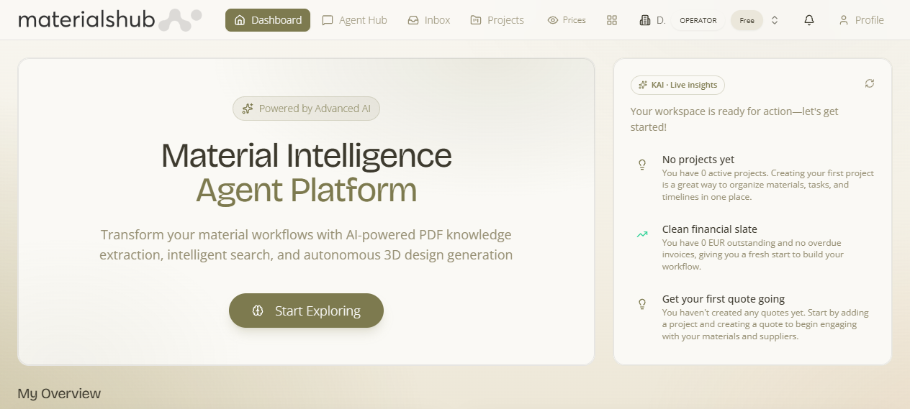Open the Profile link
The width and height of the screenshot is (910, 409).
pyautogui.click(x=861, y=20)
